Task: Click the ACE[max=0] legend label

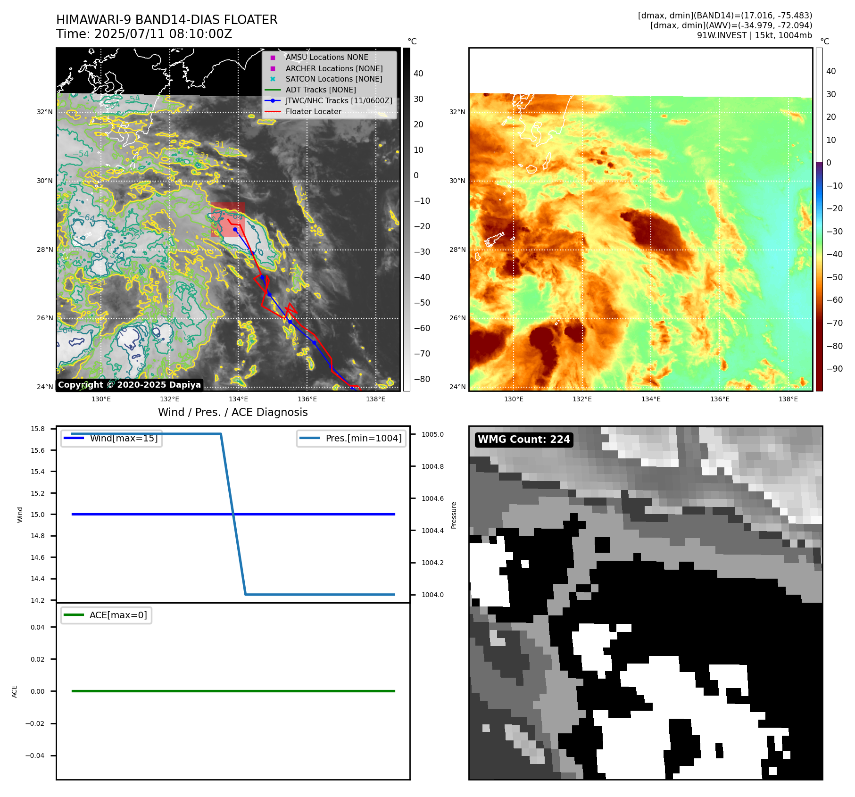Action: tap(118, 615)
